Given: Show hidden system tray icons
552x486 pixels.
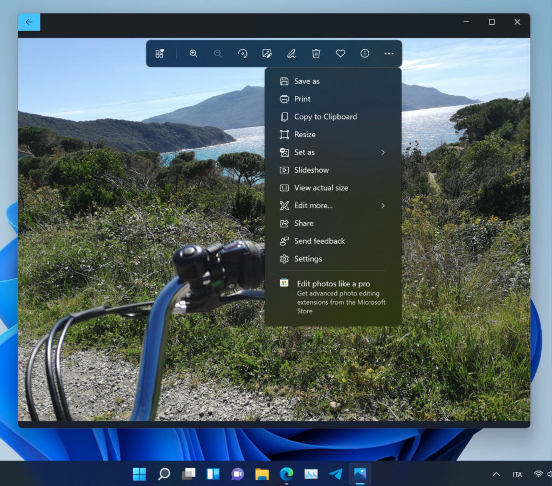Looking at the screenshot, I should click(x=495, y=474).
